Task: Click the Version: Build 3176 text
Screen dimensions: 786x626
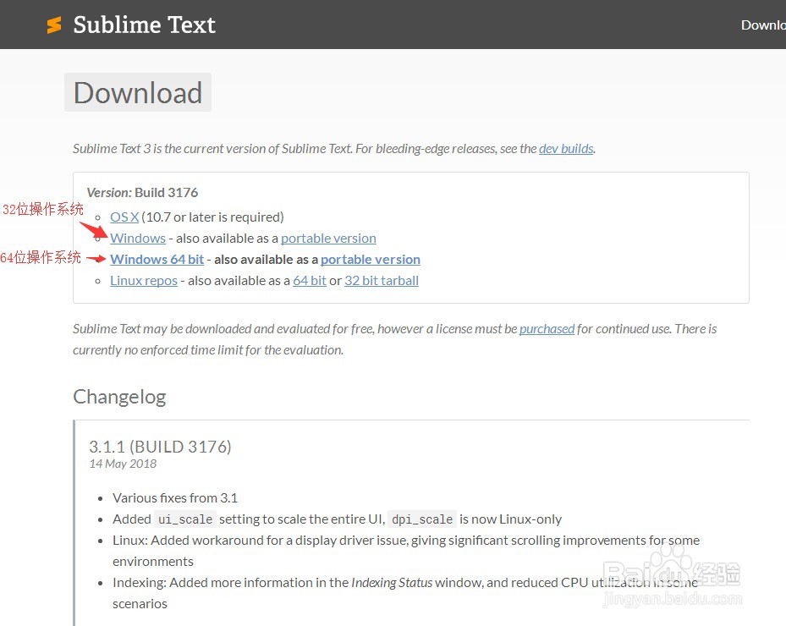Action: (x=142, y=193)
